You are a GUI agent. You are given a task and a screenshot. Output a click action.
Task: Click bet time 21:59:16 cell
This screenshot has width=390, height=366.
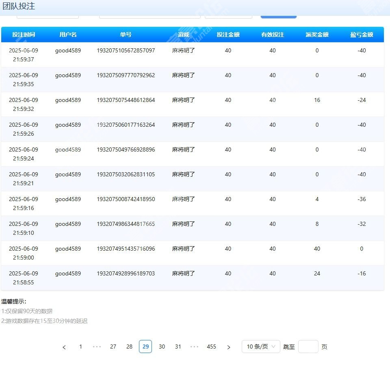click(x=24, y=204)
